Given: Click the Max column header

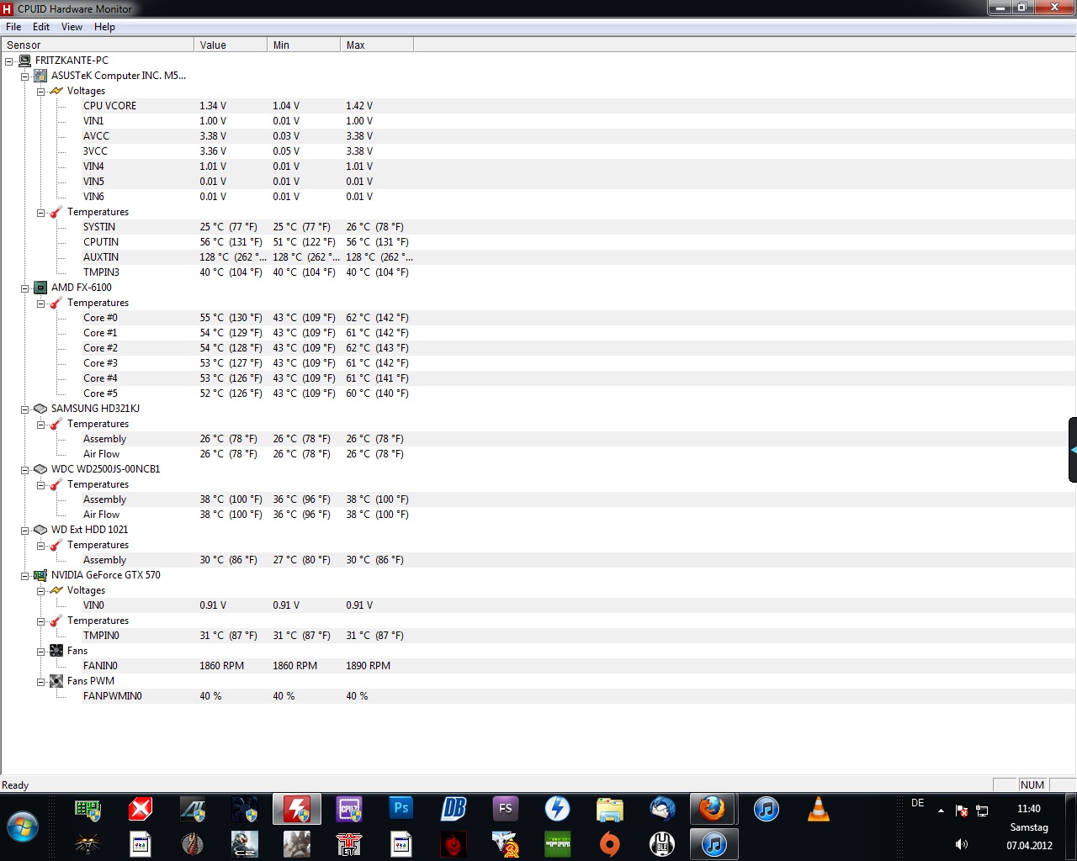Looking at the screenshot, I should pyautogui.click(x=377, y=45).
